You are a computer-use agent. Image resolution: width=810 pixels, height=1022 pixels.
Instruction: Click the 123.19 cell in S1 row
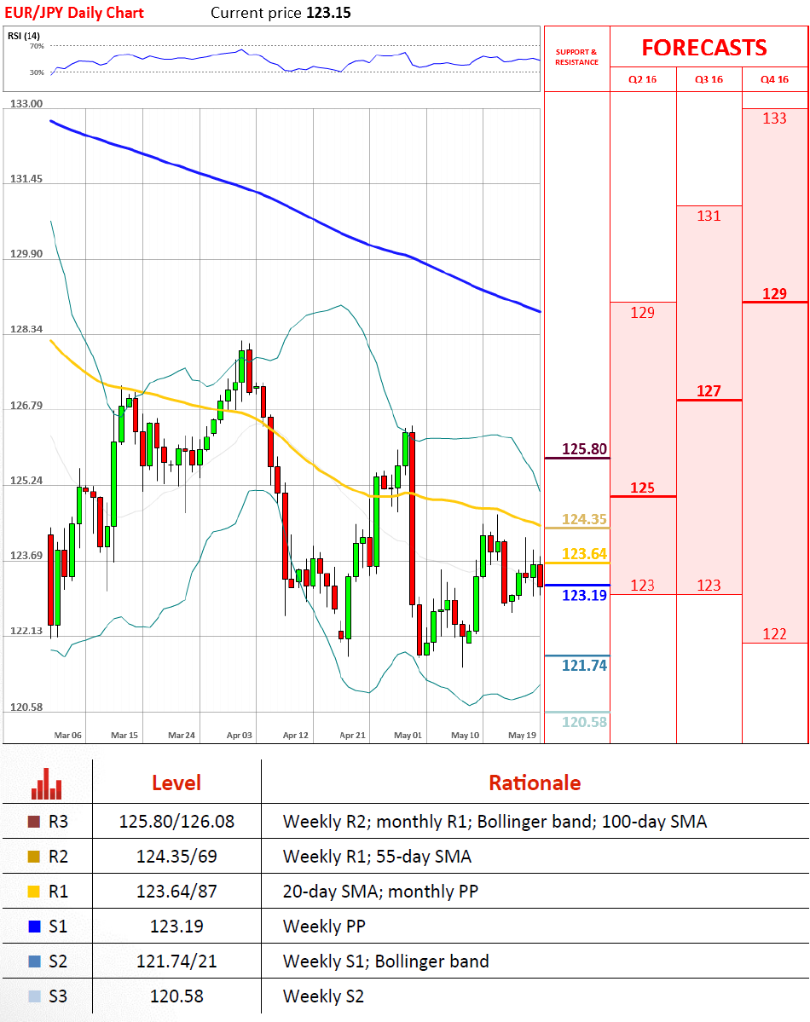176,927
